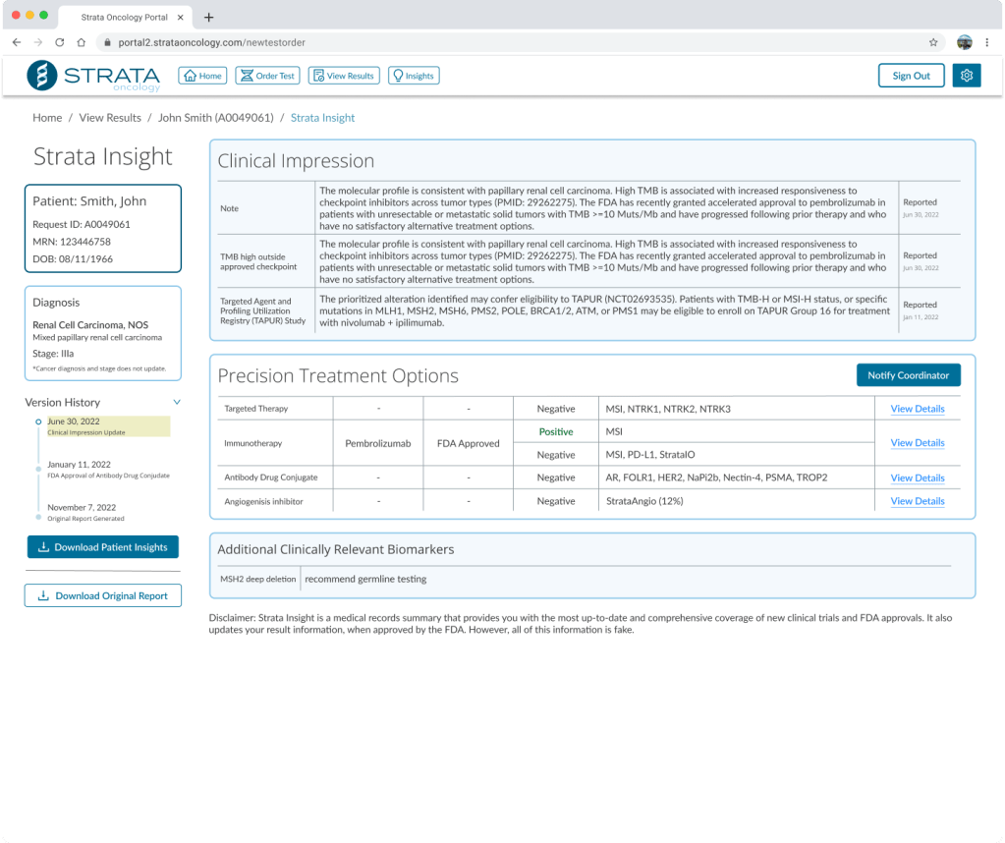Download Patient Insights report
Screen dimensions: 1005x843
[103, 547]
